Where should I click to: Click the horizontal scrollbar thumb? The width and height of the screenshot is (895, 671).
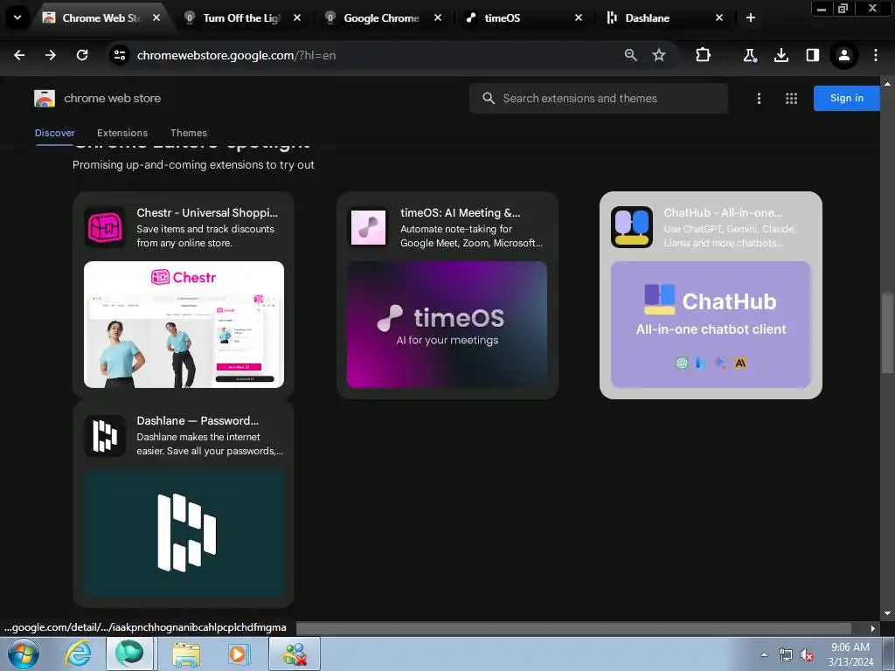(573, 628)
